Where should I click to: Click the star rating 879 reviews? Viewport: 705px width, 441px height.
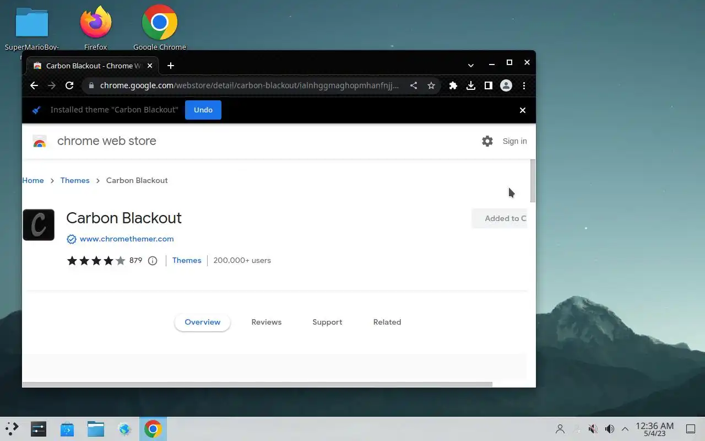coord(105,261)
